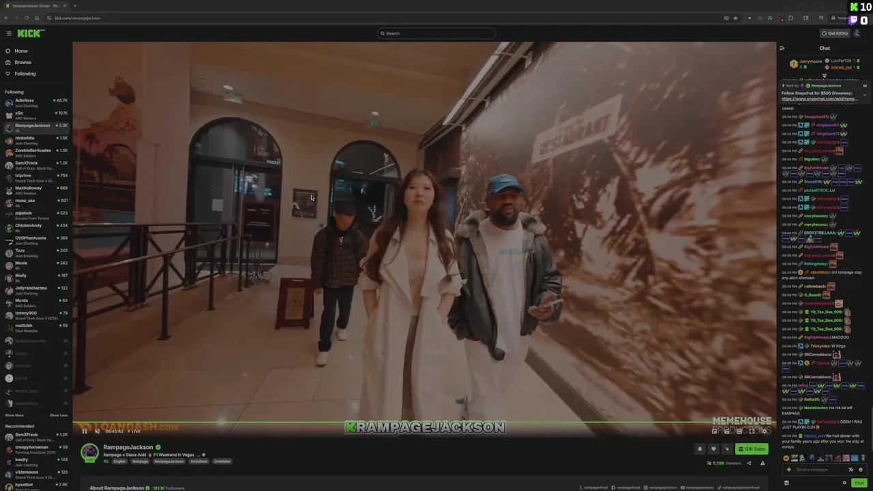Collapse the chat panel arrow
The image size is (873, 491).
tap(782, 48)
